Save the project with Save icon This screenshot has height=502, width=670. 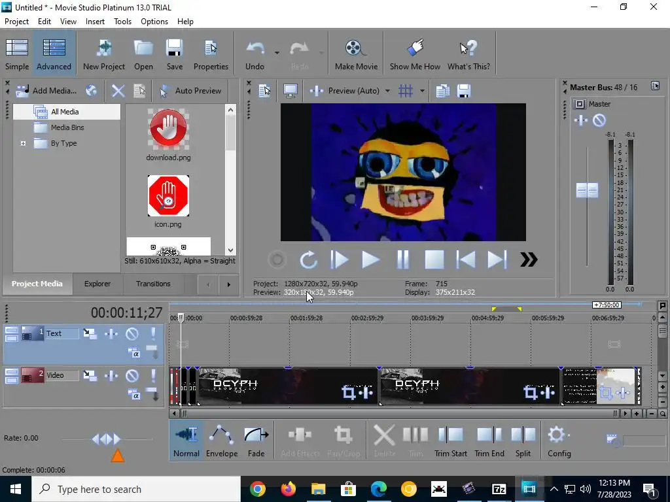pos(174,54)
